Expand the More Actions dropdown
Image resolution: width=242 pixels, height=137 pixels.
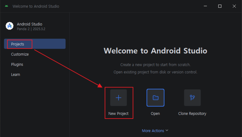(x=155, y=131)
